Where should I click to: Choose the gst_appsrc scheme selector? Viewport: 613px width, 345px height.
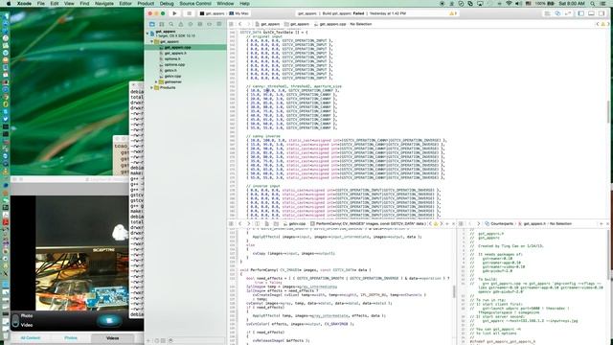coord(212,13)
